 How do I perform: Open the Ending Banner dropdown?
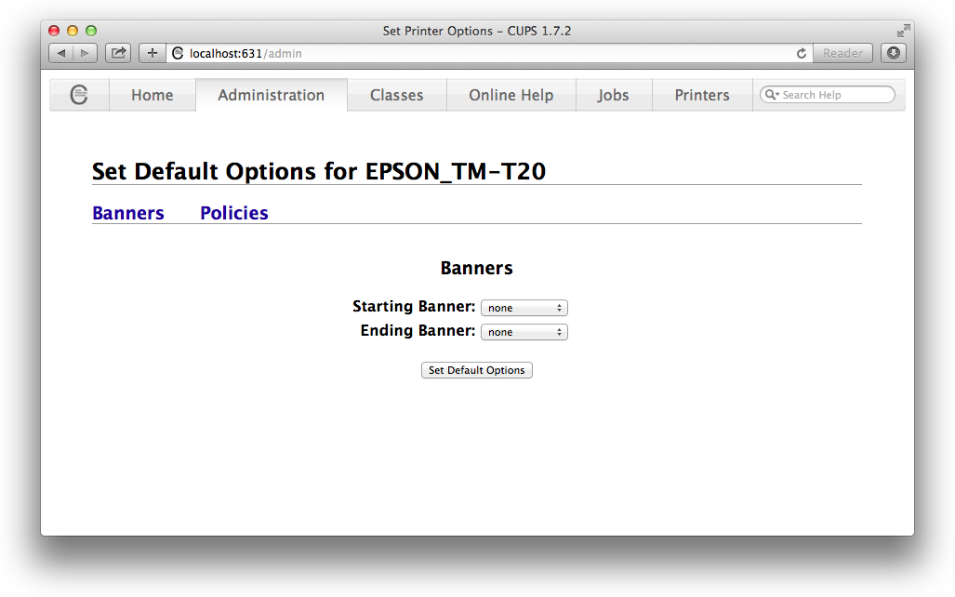click(524, 332)
